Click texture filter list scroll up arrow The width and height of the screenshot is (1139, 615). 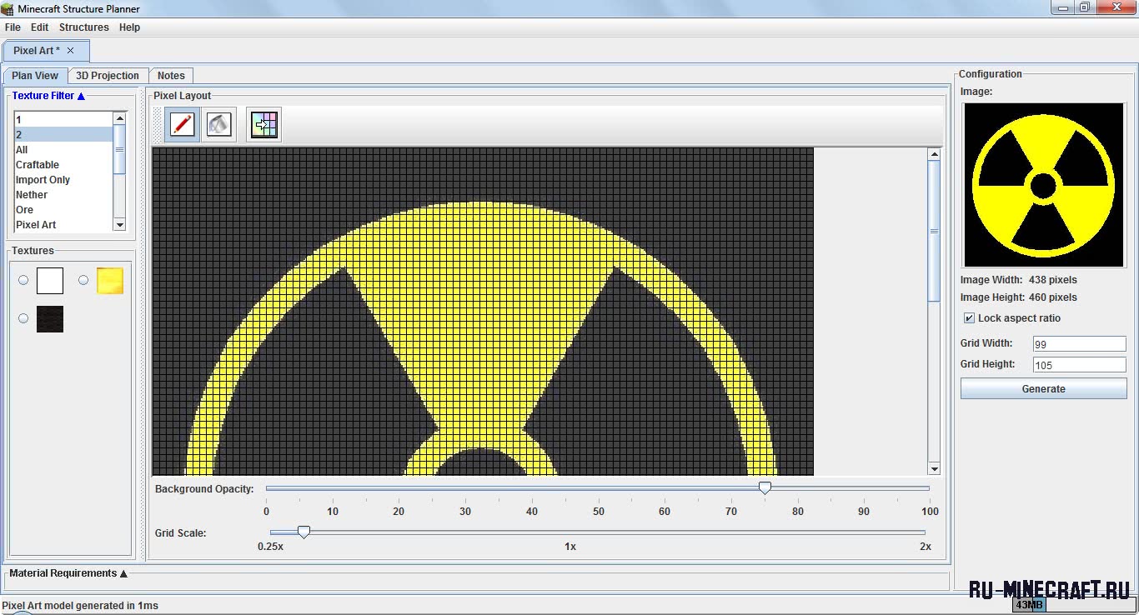(x=119, y=118)
